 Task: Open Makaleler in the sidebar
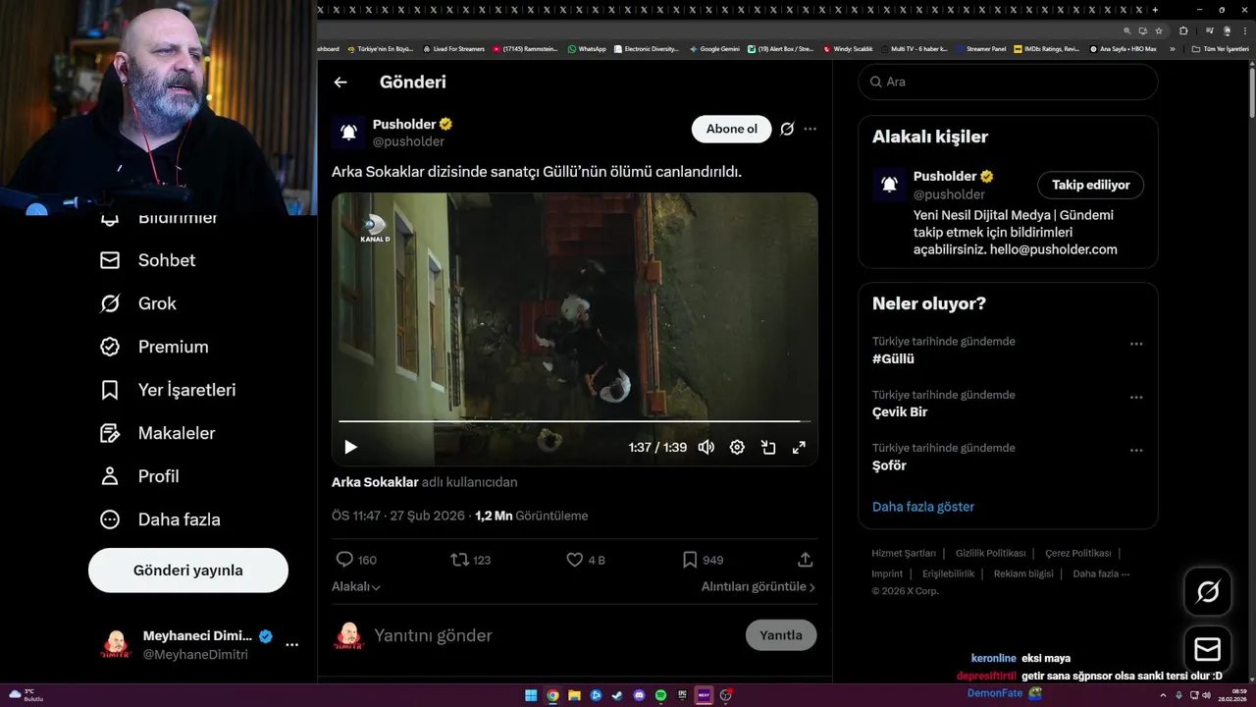coord(157,433)
